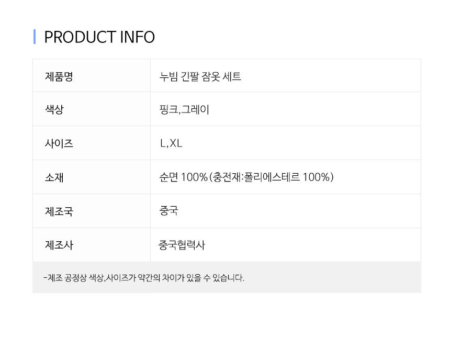Screen dimensions: 450x338
Task: Select the 제조국 label cell
Action: click(x=92, y=211)
